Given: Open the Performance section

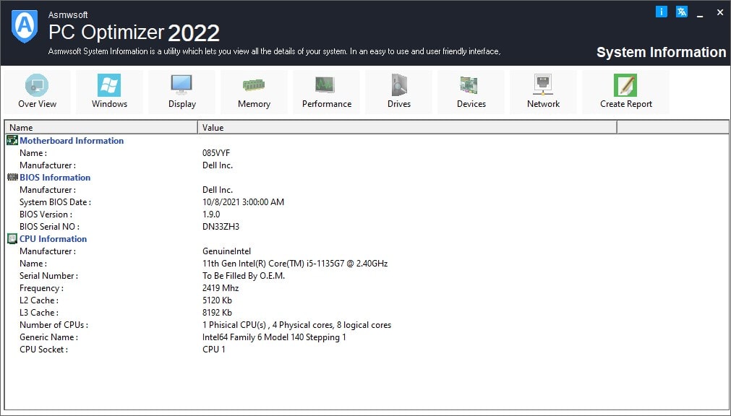Looking at the screenshot, I should click(326, 92).
